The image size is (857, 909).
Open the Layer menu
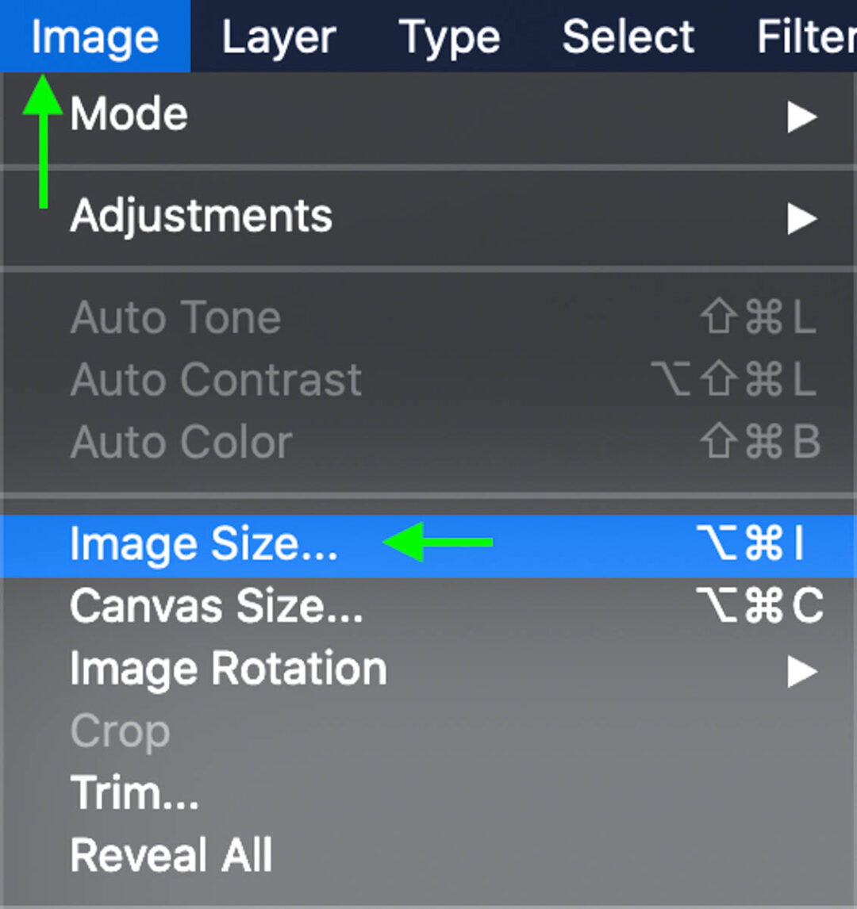coord(278,36)
